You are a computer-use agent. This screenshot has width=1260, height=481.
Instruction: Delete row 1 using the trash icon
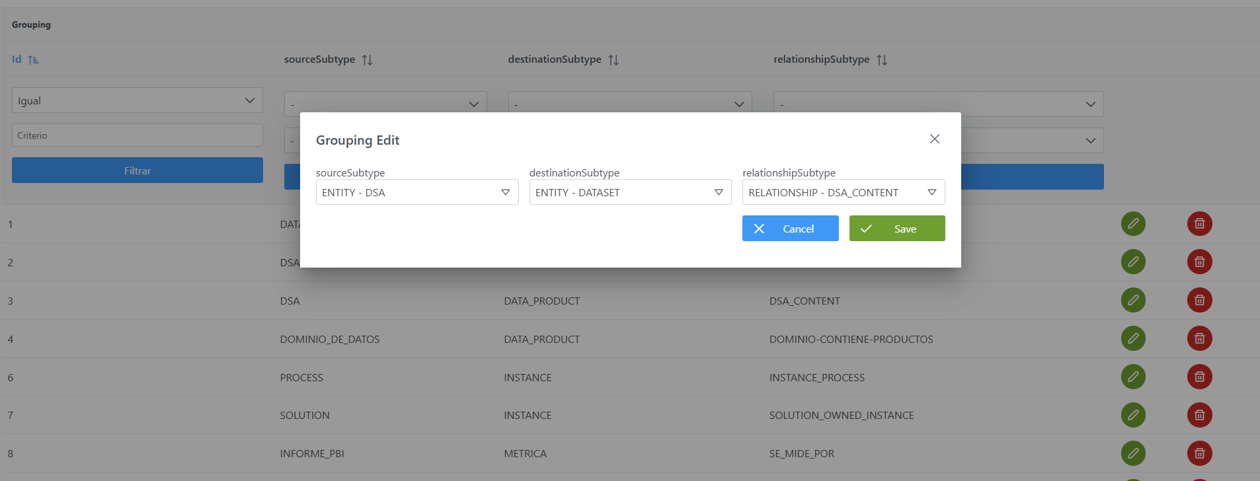click(x=1199, y=224)
